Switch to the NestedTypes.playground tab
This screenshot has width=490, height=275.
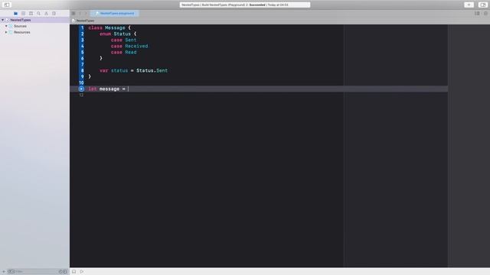[x=115, y=14]
